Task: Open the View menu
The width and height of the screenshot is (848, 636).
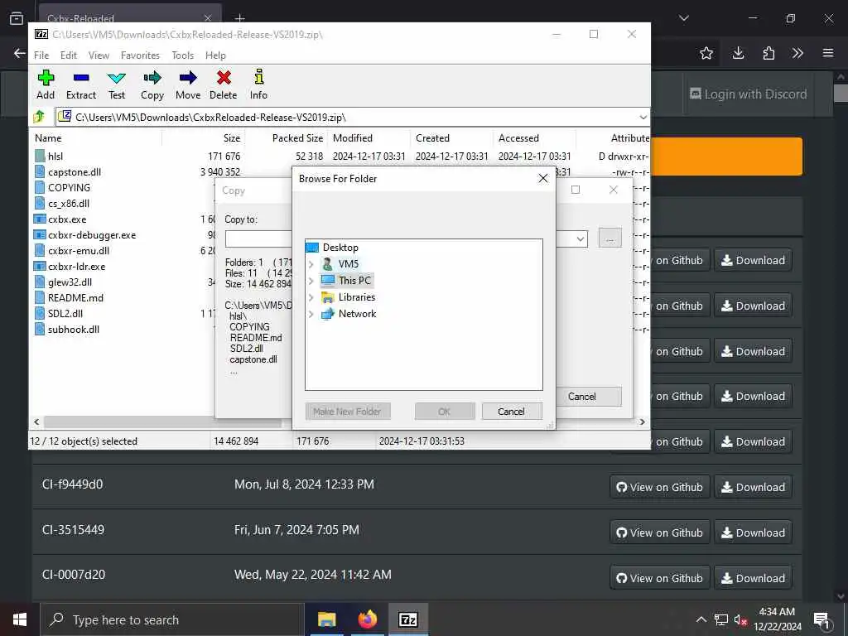Action: click(99, 55)
